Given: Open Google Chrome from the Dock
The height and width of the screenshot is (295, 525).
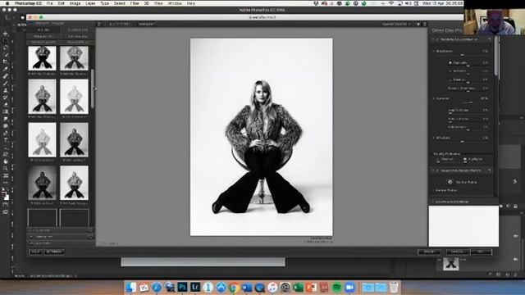Looking at the screenshot, I should tap(234, 287).
